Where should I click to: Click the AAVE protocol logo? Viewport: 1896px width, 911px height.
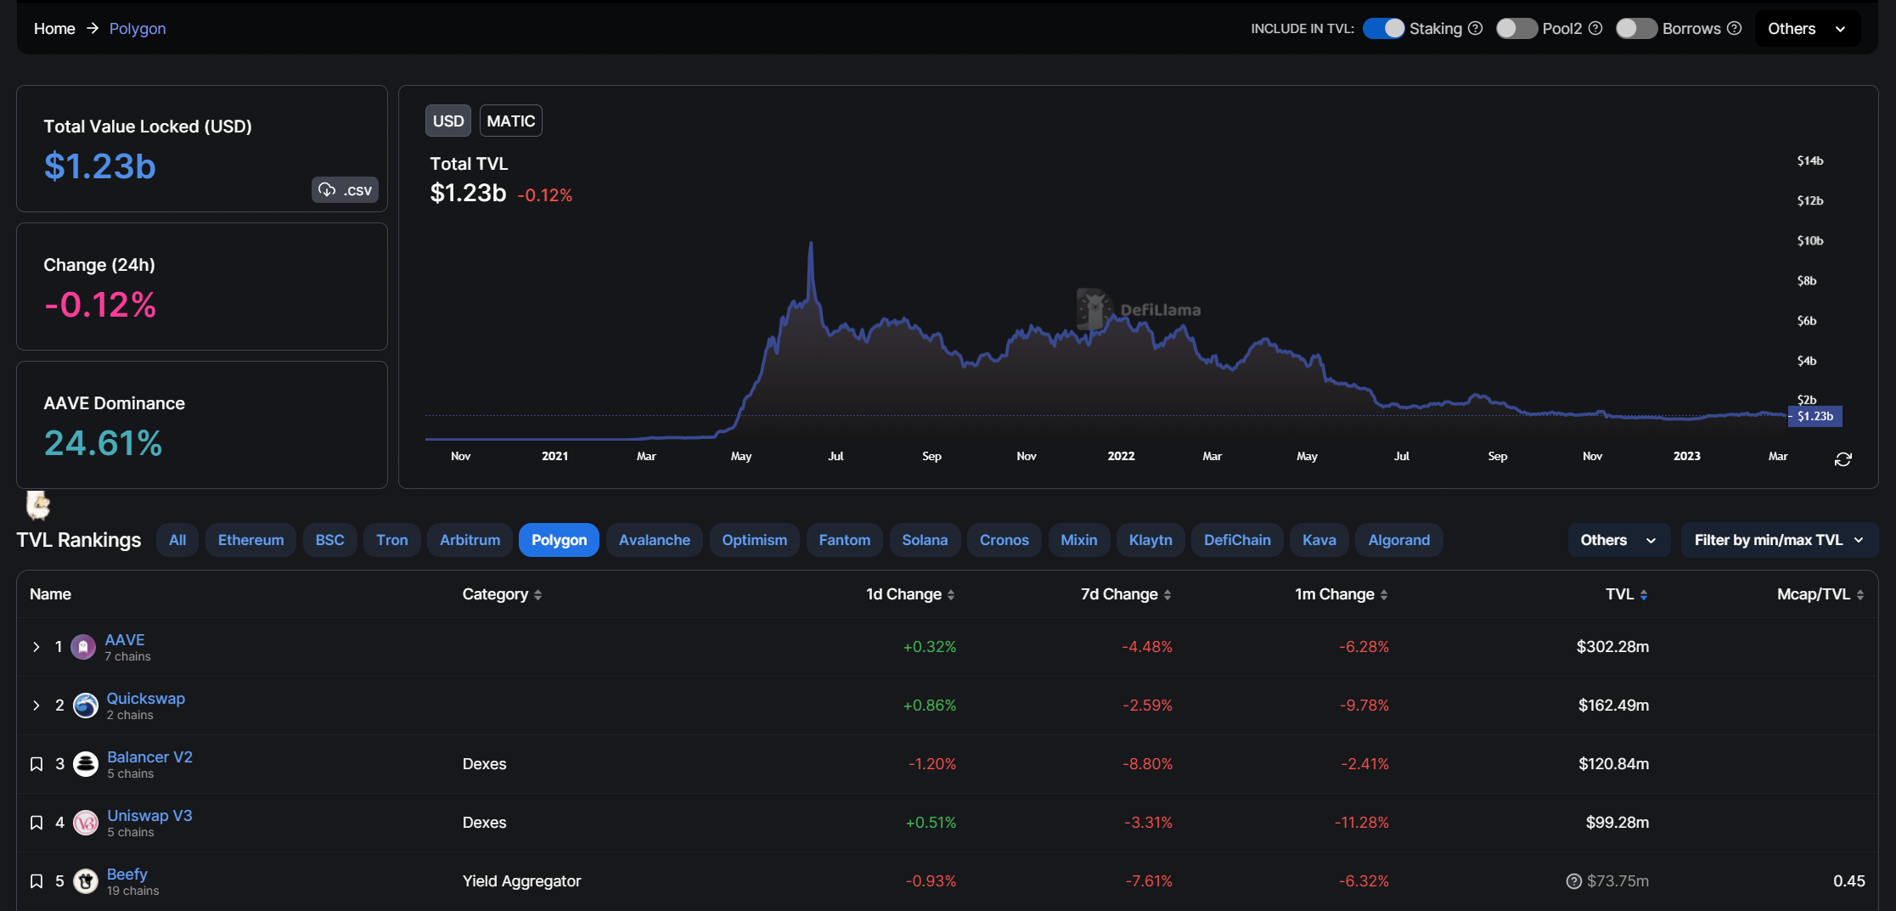click(x=83, y=647)
